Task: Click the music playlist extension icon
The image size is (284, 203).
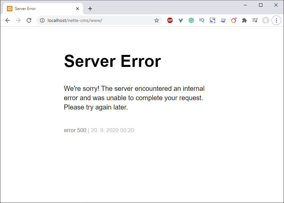Action: [255, 20]
